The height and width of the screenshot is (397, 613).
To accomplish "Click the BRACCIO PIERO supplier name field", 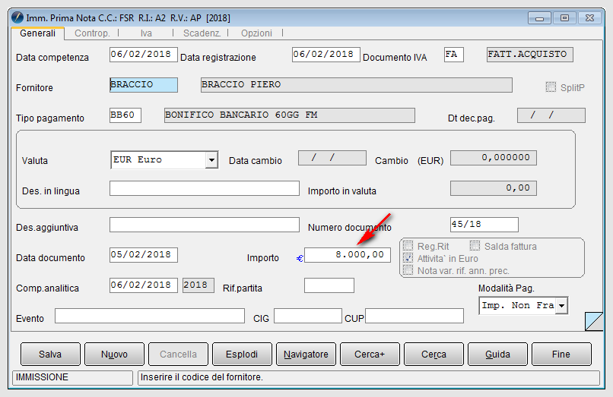I will pyautogui.click(x=357, y=85).
